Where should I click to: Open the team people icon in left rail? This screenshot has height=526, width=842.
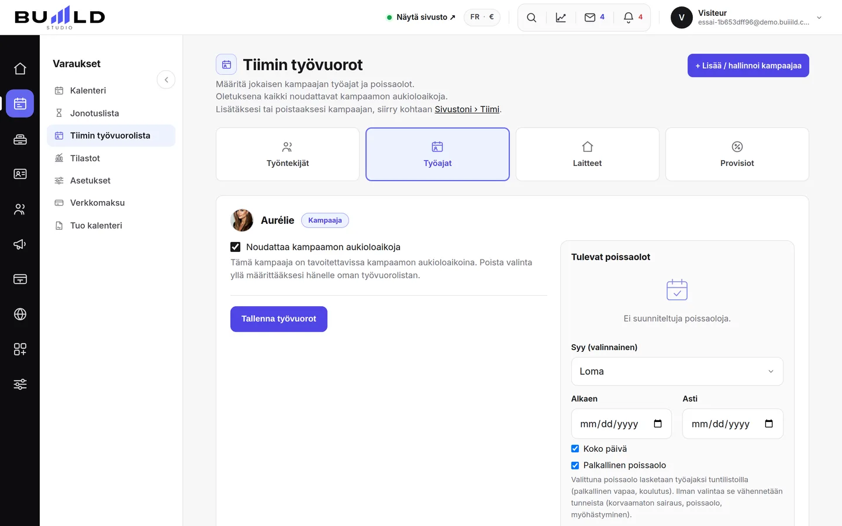20,209
